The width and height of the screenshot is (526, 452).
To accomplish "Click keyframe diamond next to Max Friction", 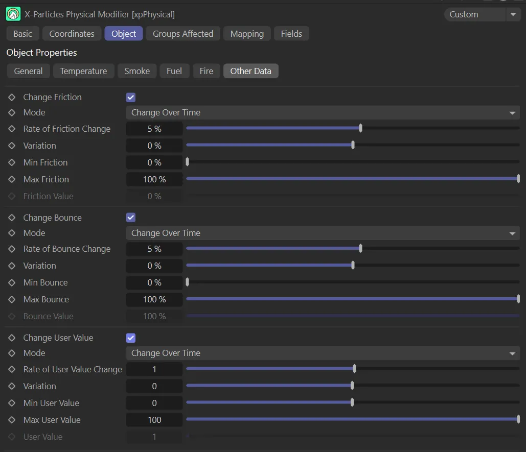I will click(x=12, y=179).
